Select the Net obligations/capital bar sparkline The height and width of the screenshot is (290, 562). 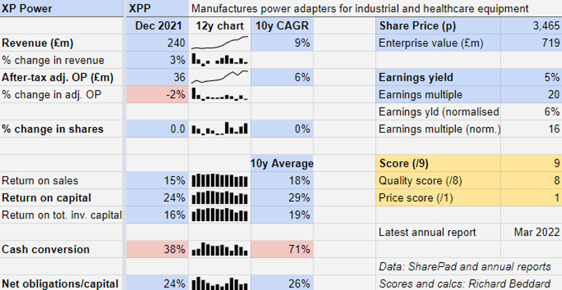click(219, 283)
